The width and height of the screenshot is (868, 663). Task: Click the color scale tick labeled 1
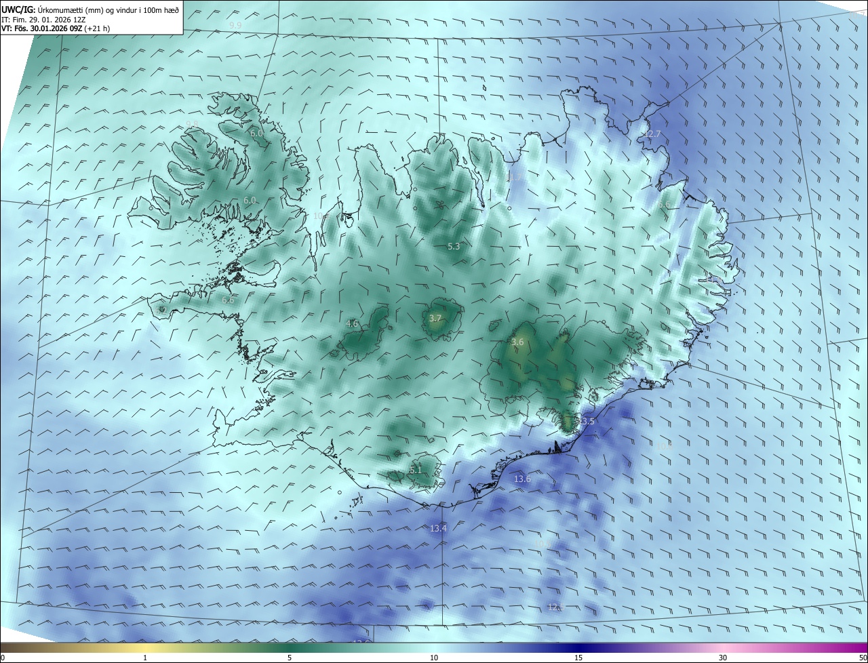(145, 658)
